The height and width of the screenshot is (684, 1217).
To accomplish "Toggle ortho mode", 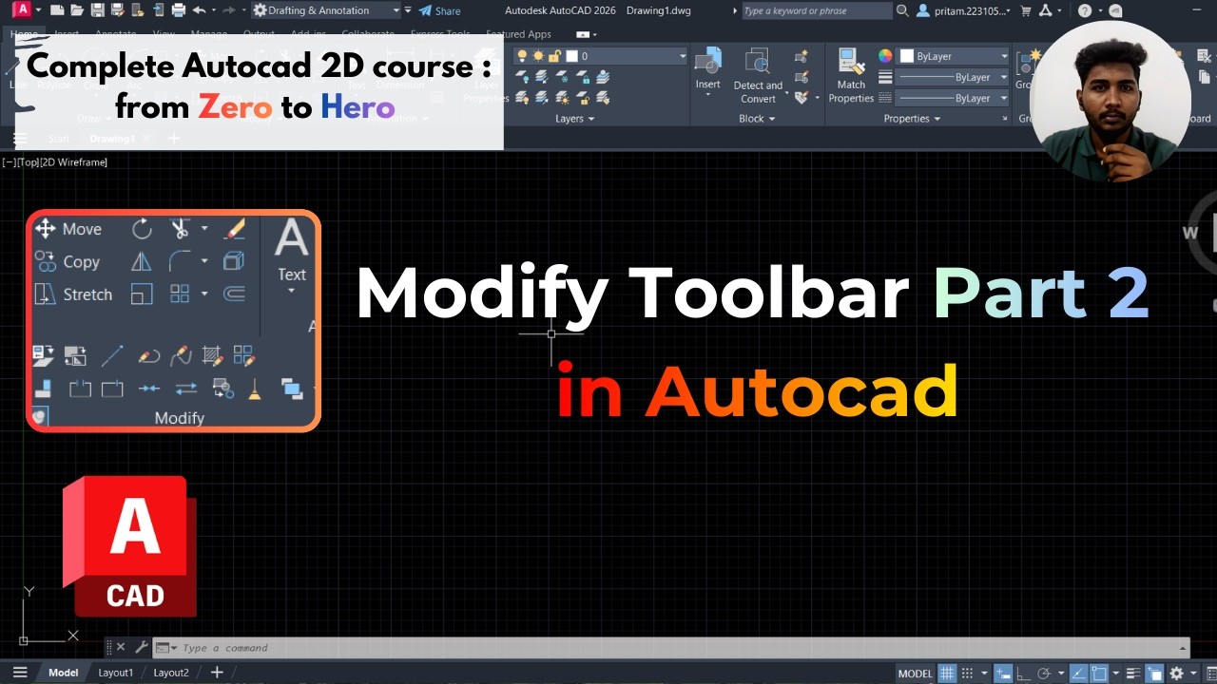I will click(1024, 673).
